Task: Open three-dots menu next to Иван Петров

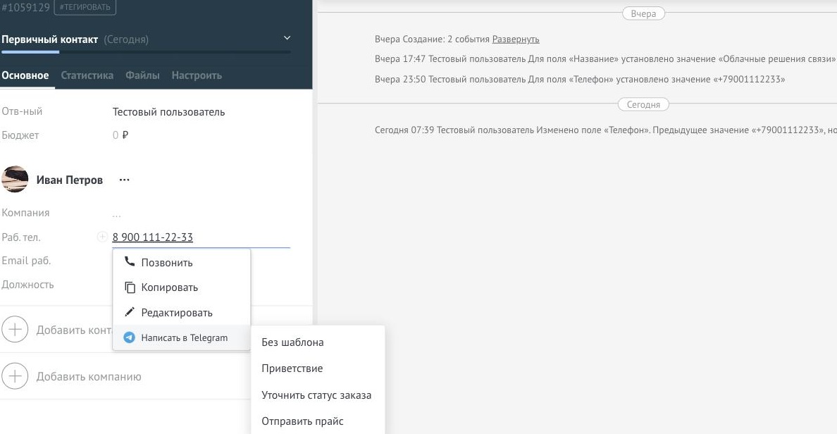Action: point(125,180)
